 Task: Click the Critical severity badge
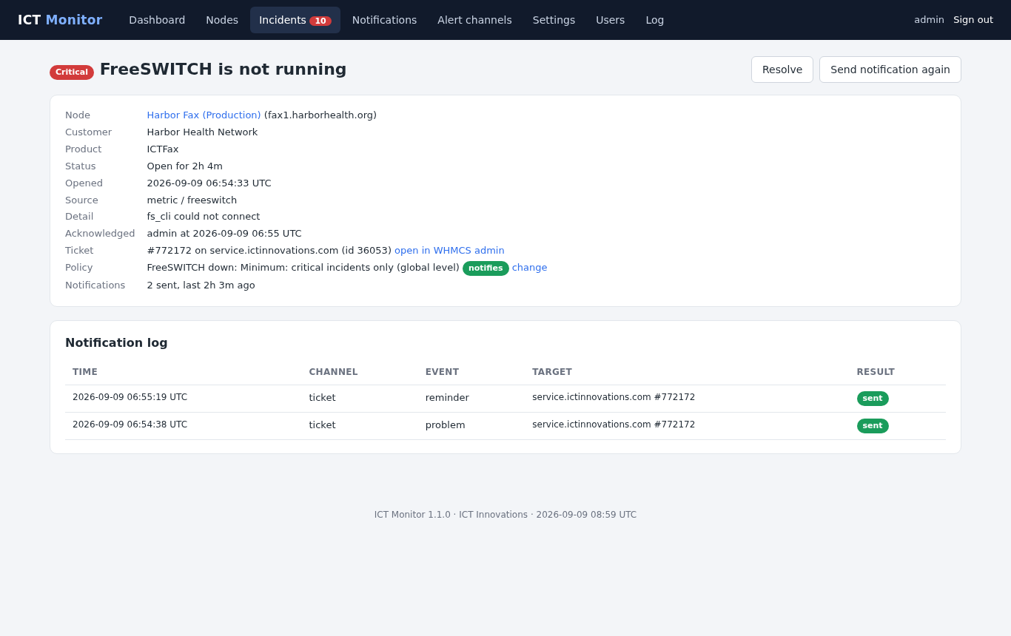click(x=72, y=72)
